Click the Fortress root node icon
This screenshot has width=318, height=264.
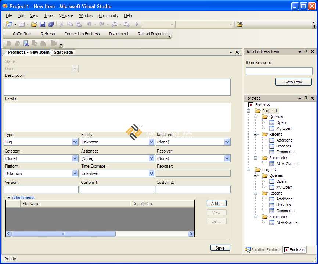(x=251, y=105)
